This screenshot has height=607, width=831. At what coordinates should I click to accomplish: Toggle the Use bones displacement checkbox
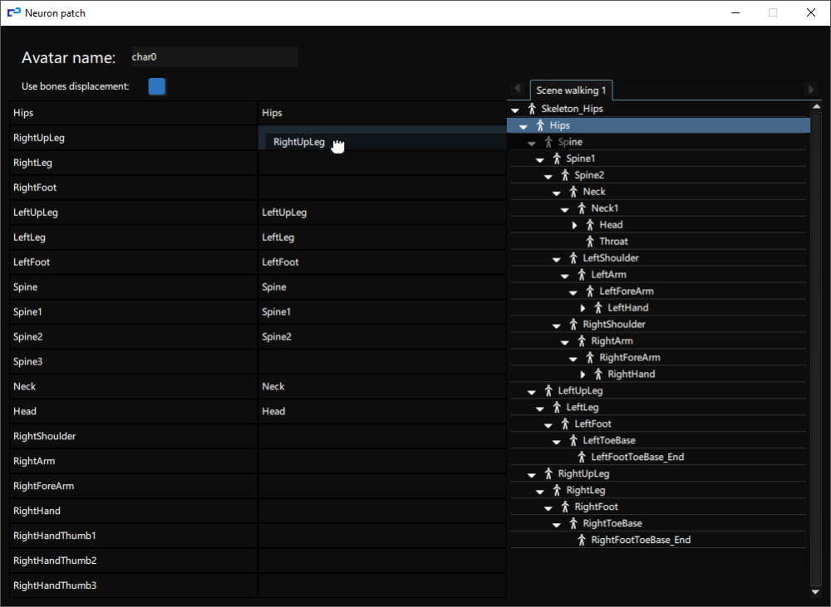[157, 86]
